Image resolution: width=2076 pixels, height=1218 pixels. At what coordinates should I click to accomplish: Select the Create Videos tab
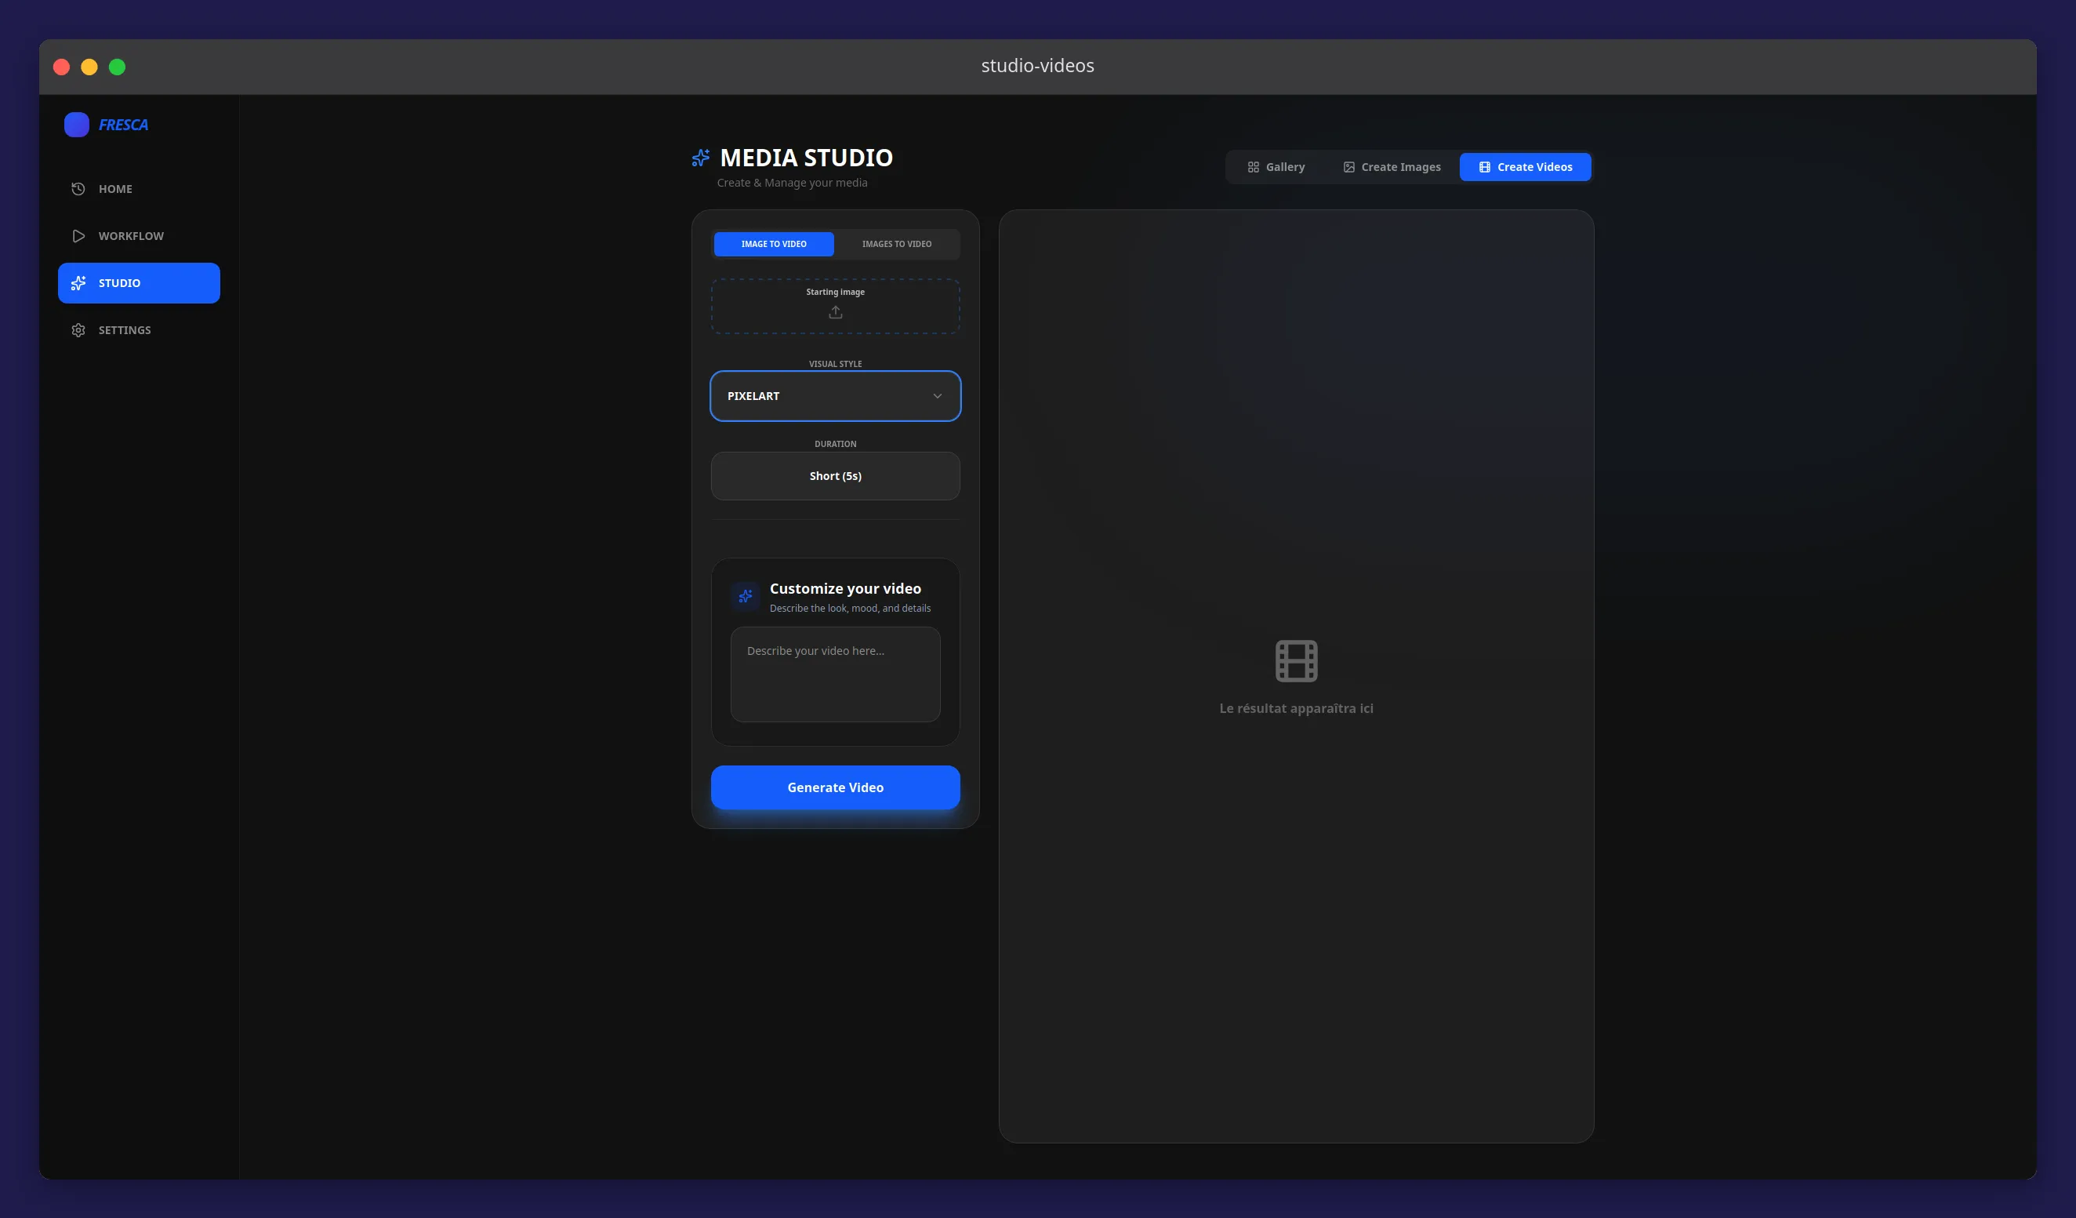click(1525, 167)
